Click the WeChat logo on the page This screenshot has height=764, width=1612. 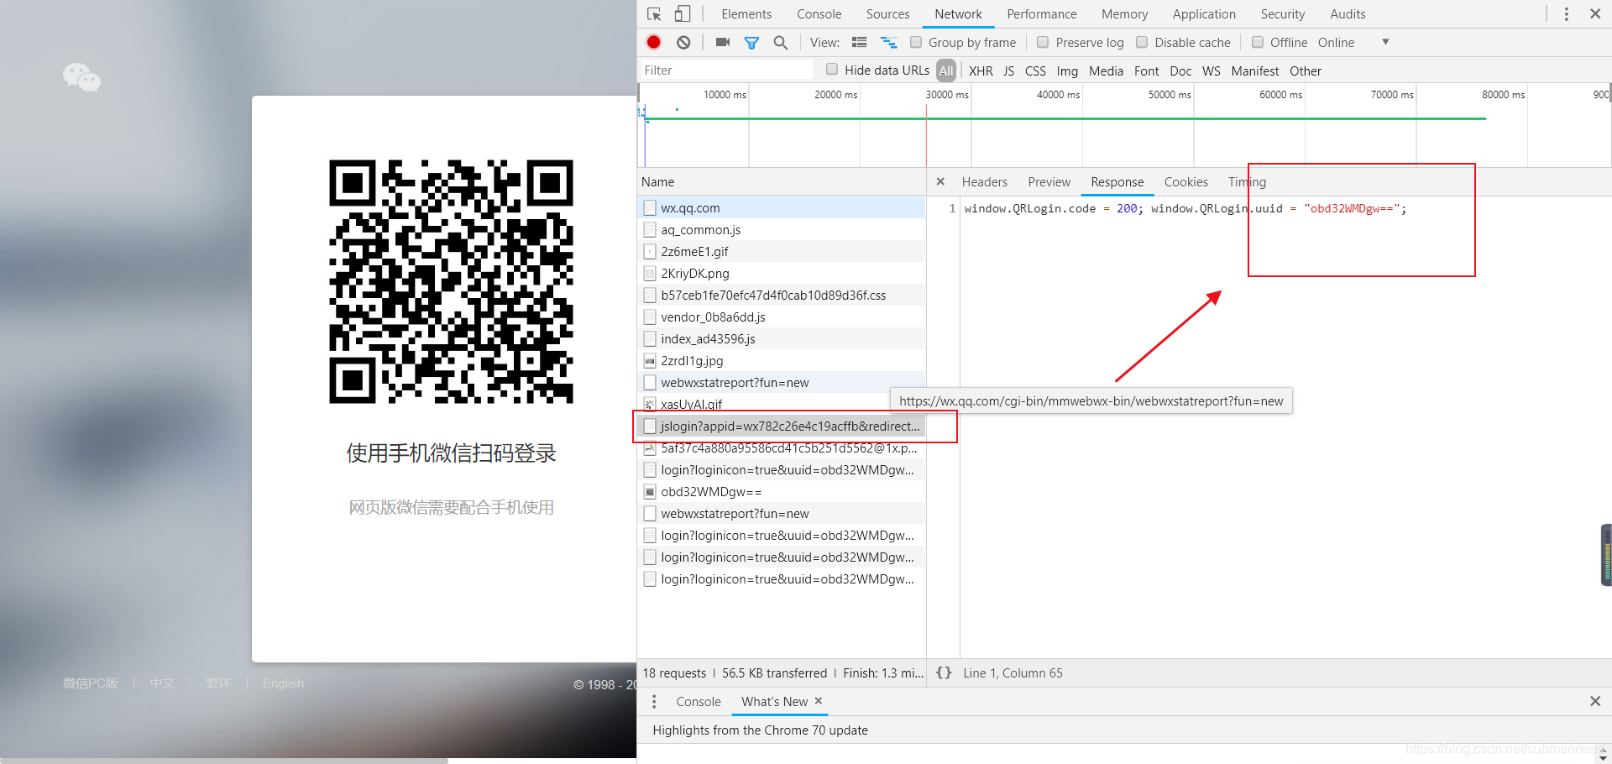click(81, 77)
